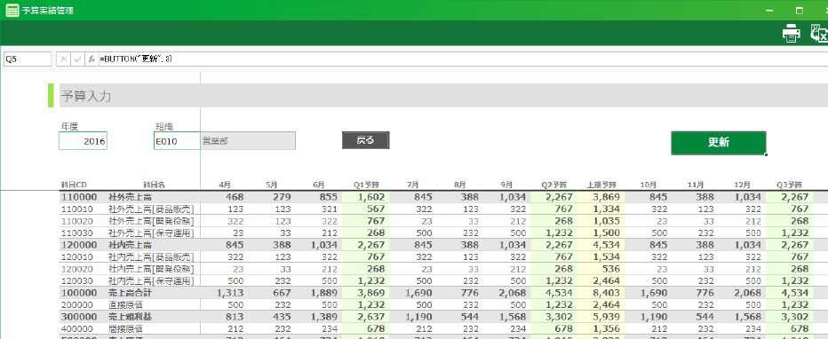Click the 年度 field showing 2016

[83, 141]
